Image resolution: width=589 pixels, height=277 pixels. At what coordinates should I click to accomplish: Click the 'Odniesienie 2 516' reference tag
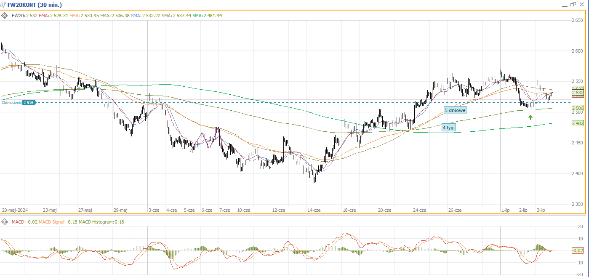point(18,102)
